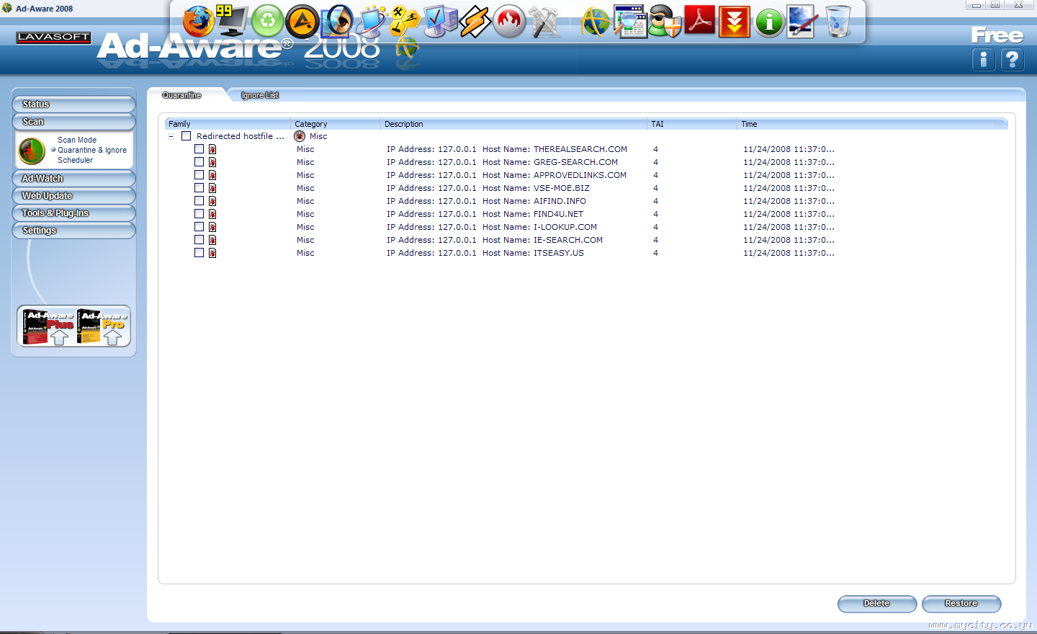
Task: Click the green recycle arrows dock icon
Action: 268,21
